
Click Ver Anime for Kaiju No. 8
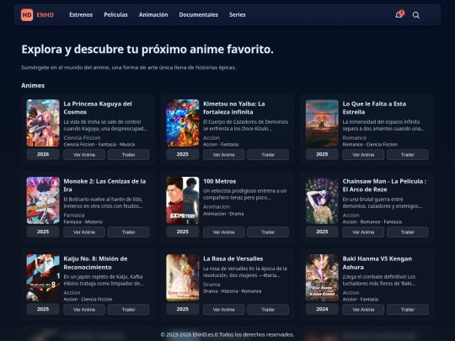(x=84, y=309)
